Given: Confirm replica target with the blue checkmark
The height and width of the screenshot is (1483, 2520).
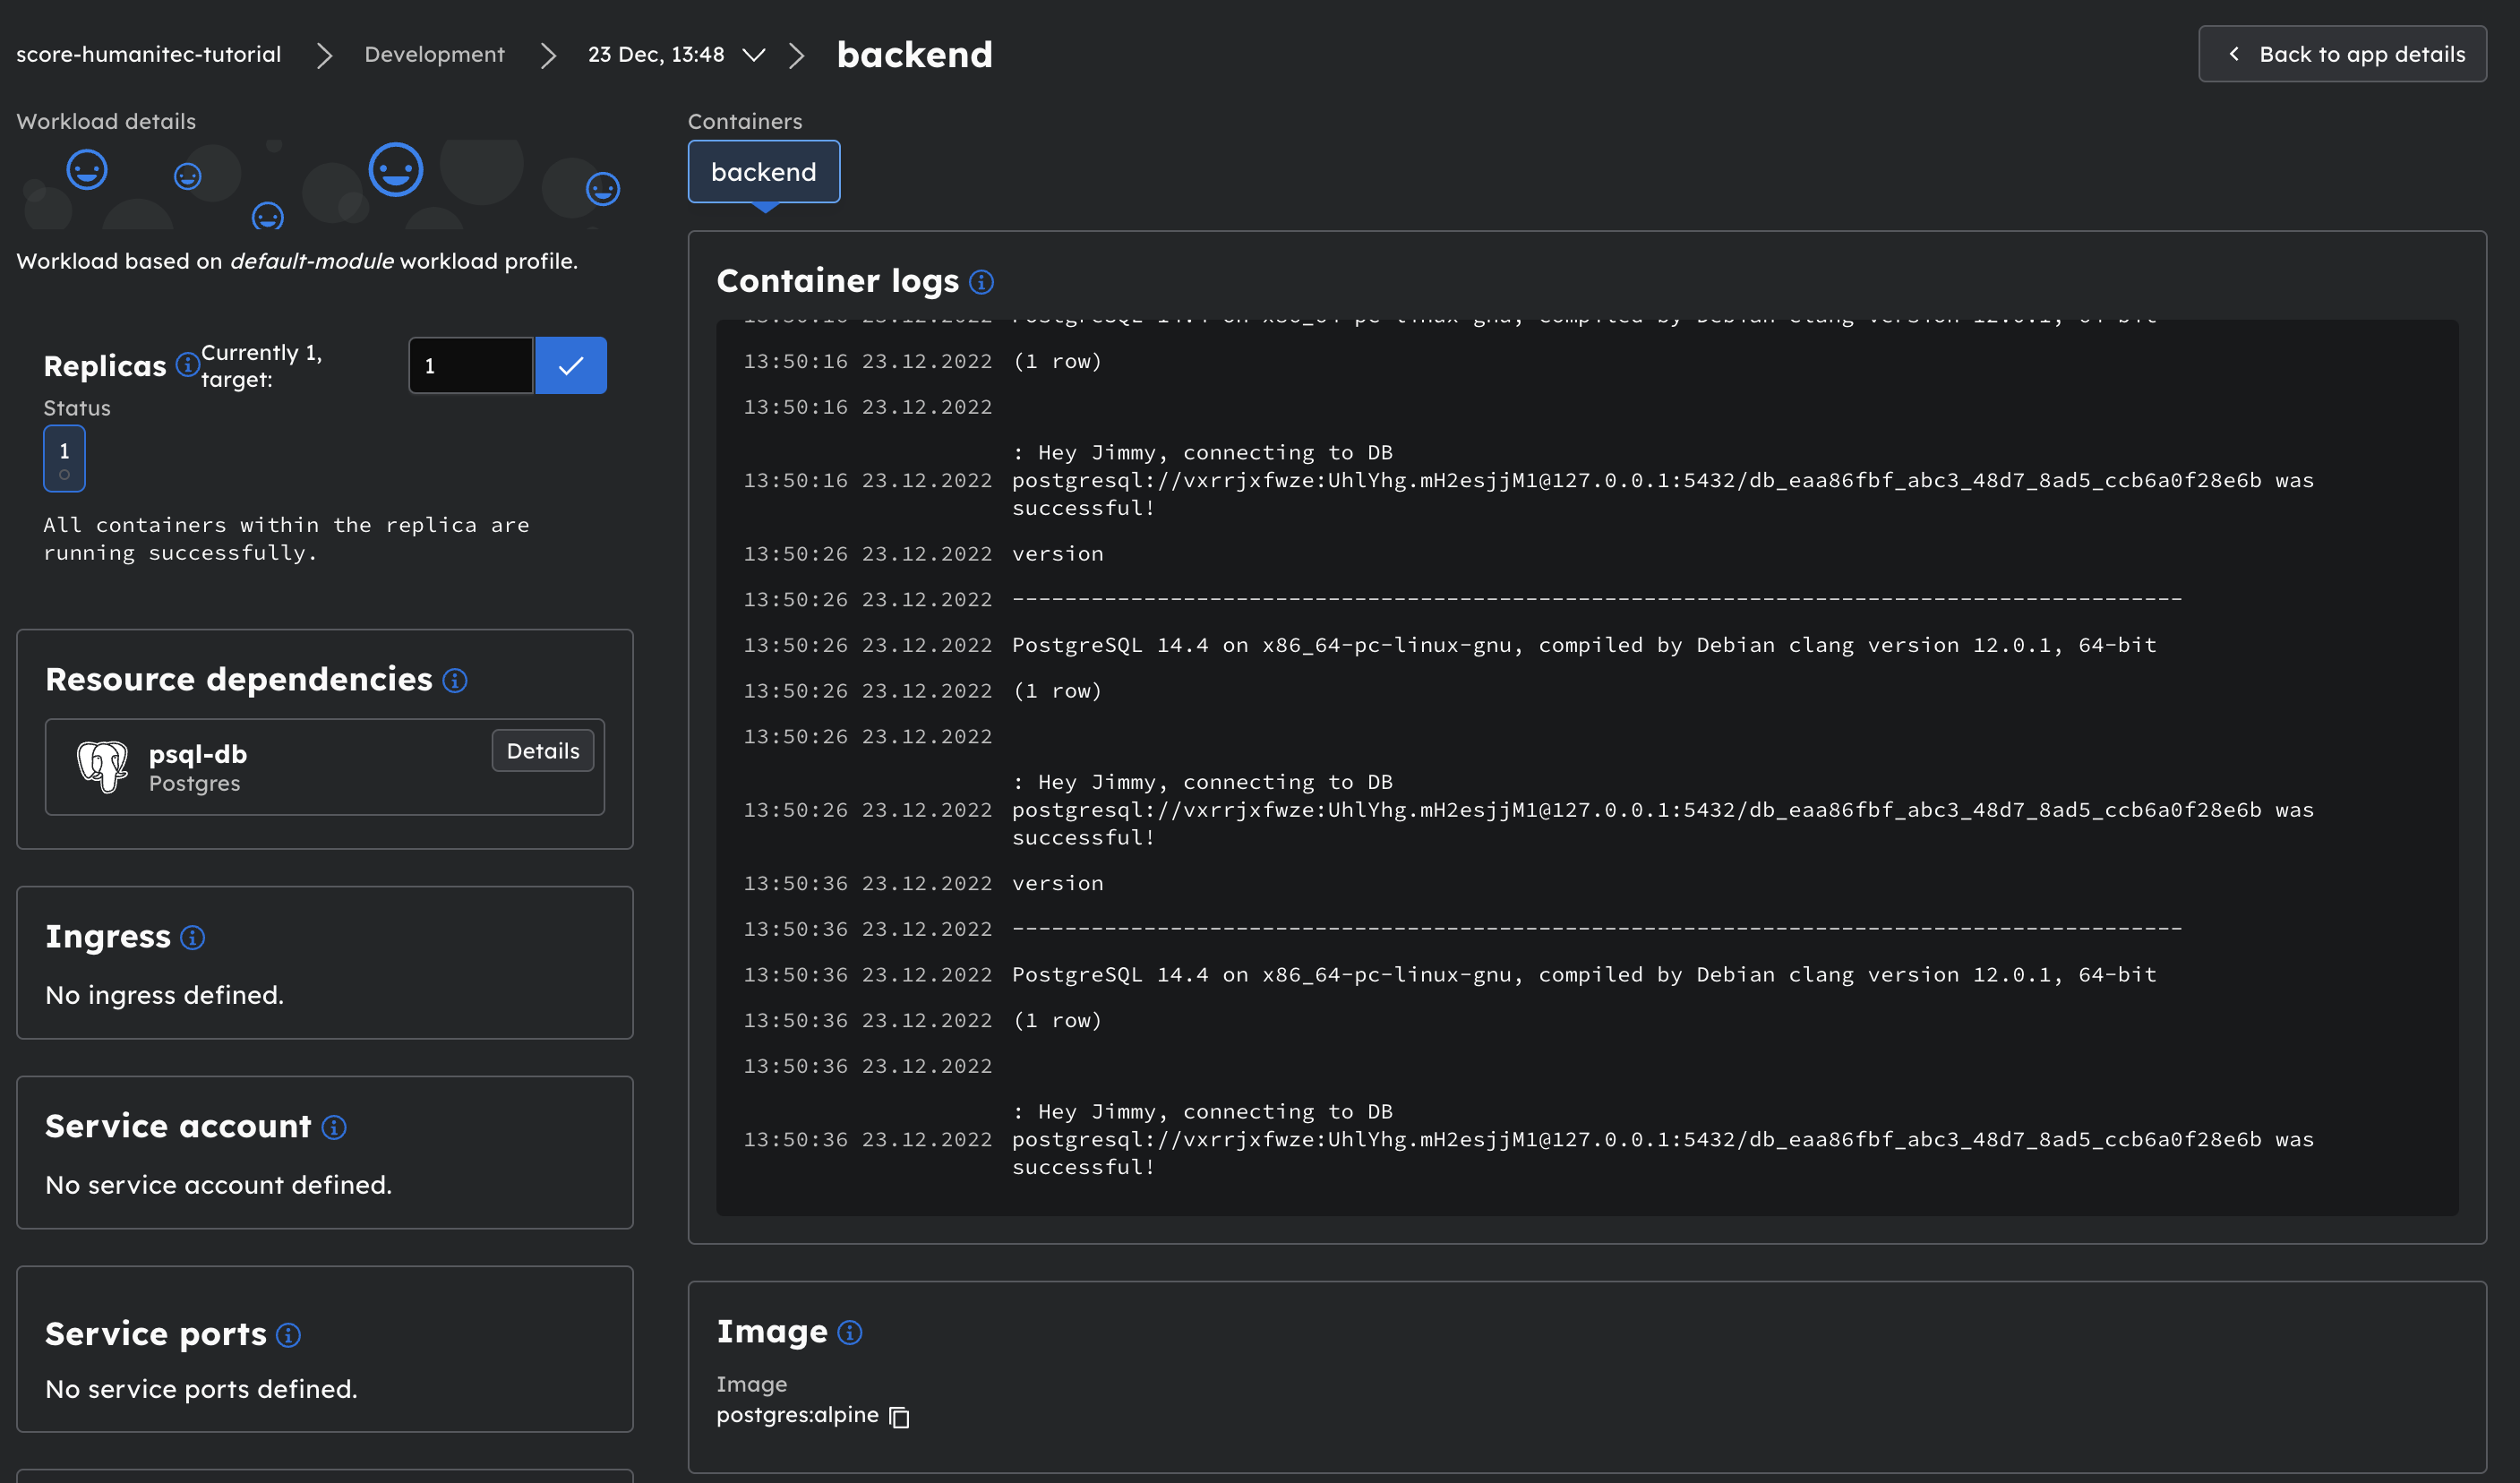Looking at the screenshot, I should coord(571,365).
